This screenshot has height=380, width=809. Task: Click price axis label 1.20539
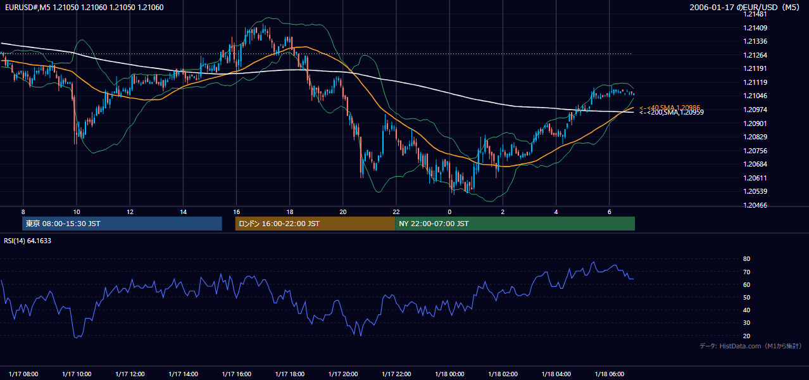click(x=756, y=191)
